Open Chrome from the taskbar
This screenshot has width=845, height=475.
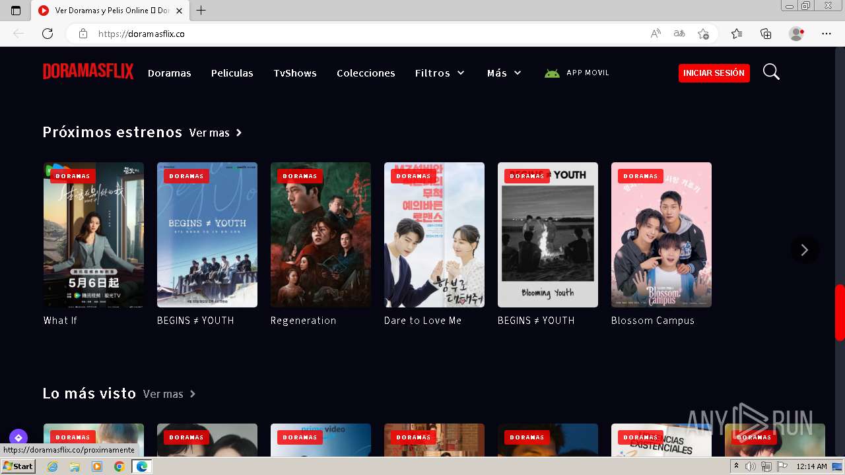point(119,466)
